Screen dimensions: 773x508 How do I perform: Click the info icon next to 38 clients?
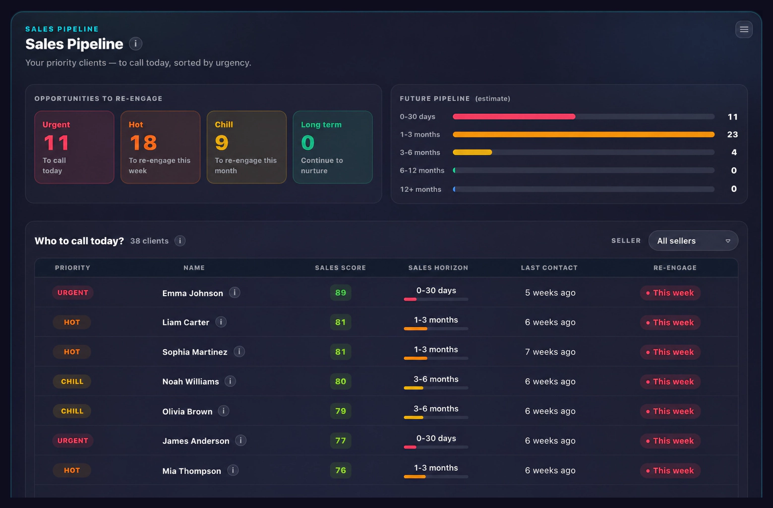(x=180, y=241)
